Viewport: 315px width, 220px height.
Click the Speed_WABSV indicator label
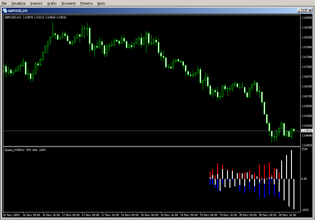[25, 150]
